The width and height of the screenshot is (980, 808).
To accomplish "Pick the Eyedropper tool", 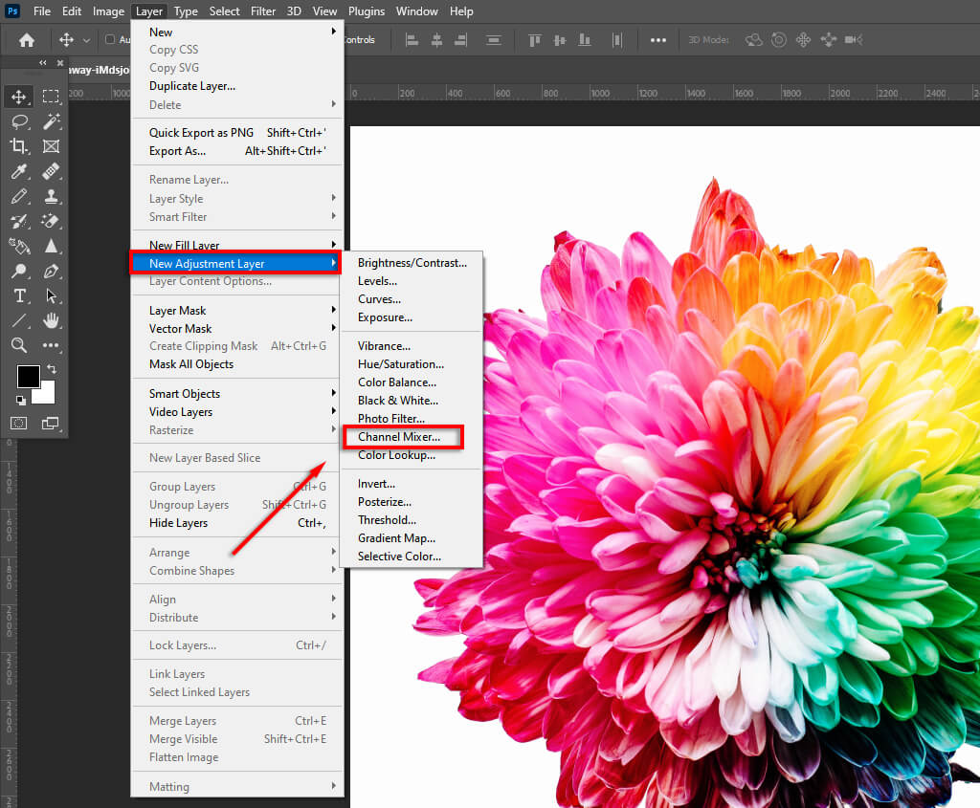I will [18, 171].
